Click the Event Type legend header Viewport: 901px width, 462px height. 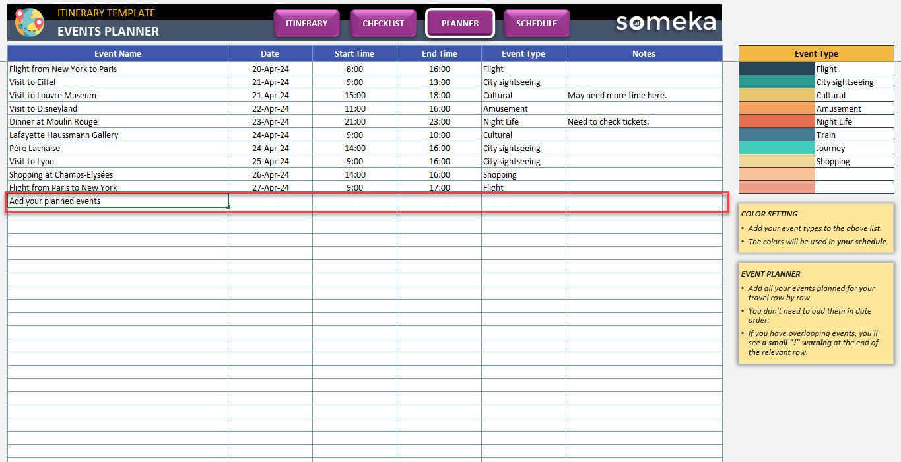815,53
